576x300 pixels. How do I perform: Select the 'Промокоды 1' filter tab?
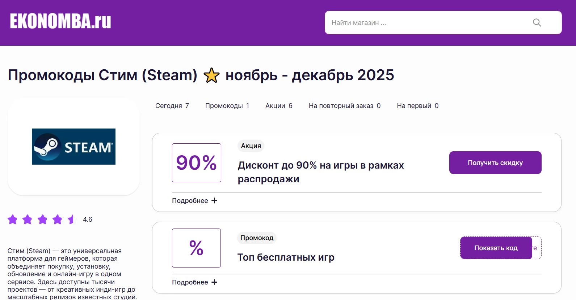pos(227,106)
